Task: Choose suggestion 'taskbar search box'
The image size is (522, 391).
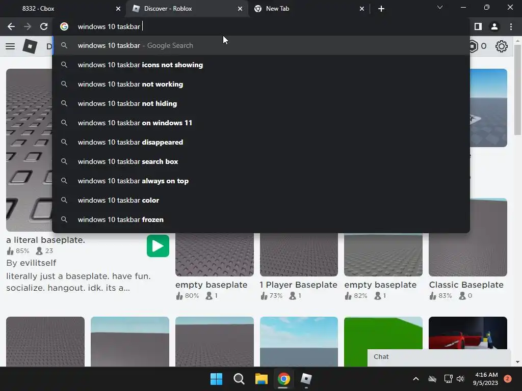Action: click(x=261, y=161)
